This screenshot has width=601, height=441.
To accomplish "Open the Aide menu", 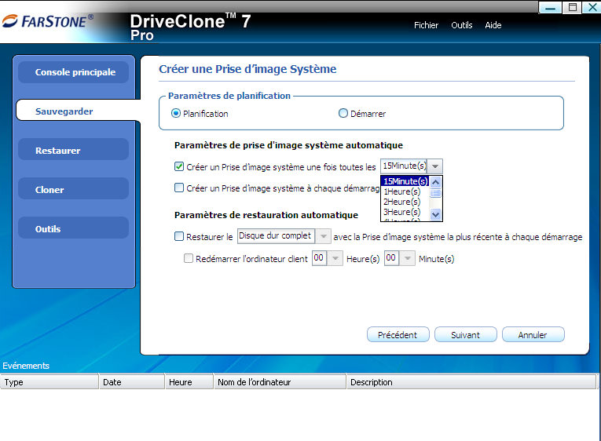I will tap(493, 25).
